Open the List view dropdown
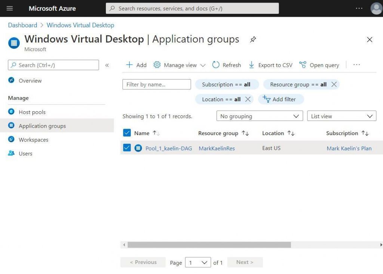This screenshot has height=274, width=383. 341,116
